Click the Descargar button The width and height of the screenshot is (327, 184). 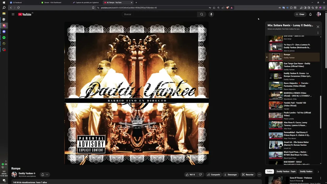click(x=230, y=175)
